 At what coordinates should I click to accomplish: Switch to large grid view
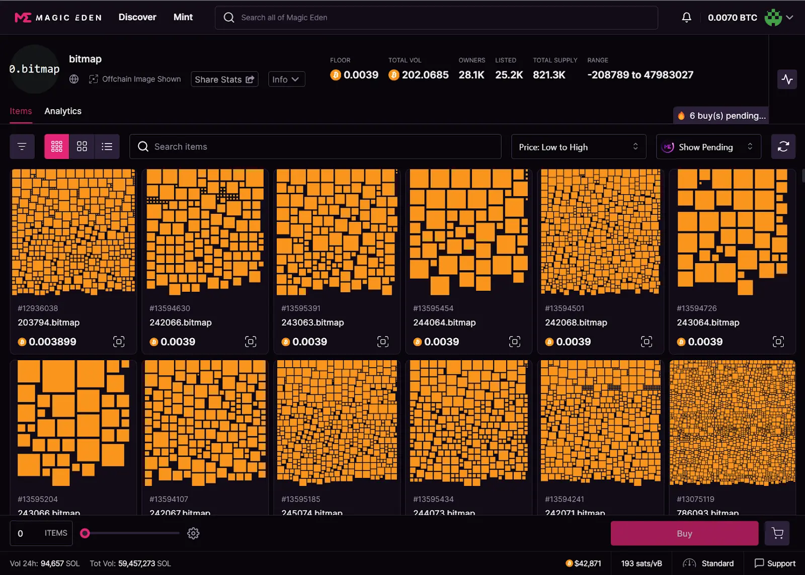82,146
